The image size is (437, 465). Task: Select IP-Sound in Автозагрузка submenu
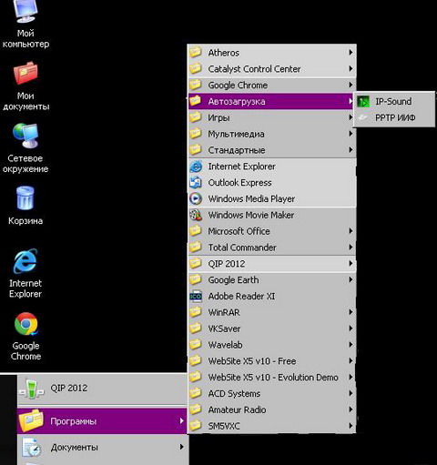(x=394, y=101)
